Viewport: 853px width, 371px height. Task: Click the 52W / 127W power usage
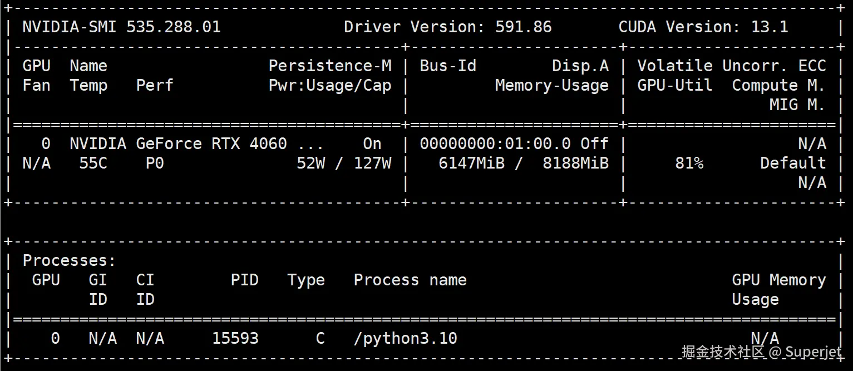(x=344, y=163)
